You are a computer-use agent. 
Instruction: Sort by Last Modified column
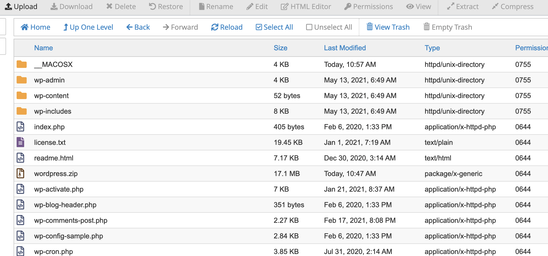(345, 48)
